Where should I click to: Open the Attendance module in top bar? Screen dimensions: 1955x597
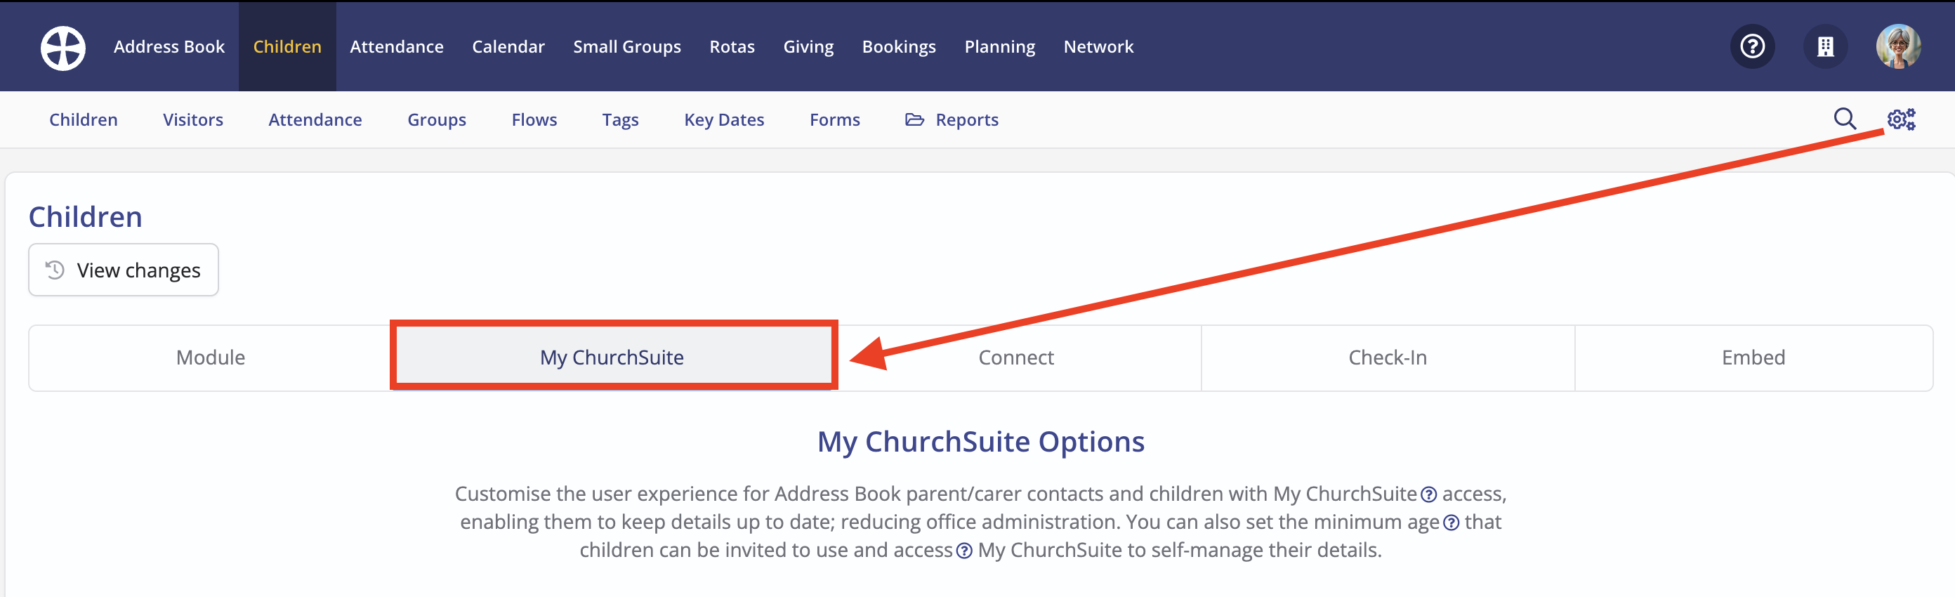(x=396, y=46)
